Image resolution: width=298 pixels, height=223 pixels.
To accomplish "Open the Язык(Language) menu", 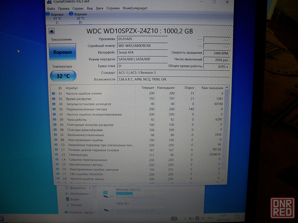I will pos(135,8).
